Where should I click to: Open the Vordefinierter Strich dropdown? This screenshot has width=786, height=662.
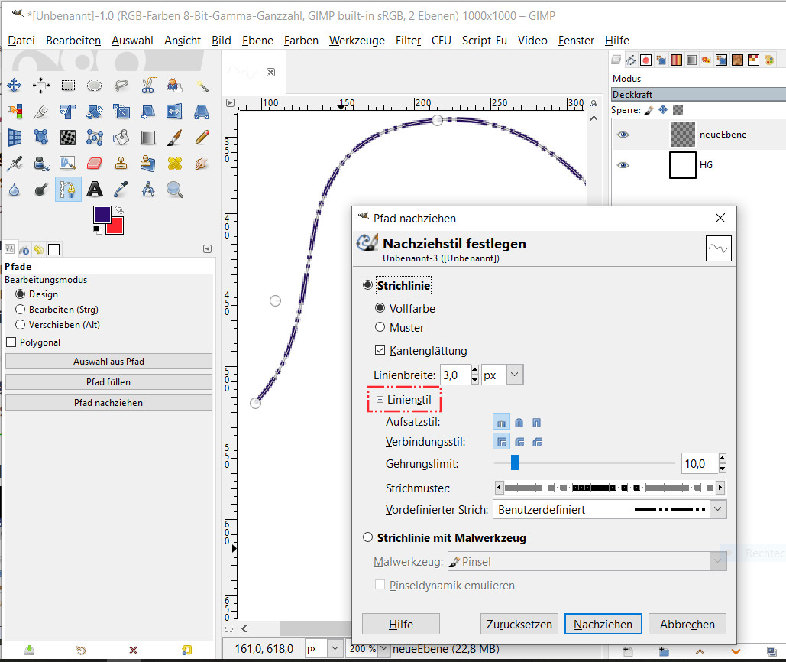[717, 509]
